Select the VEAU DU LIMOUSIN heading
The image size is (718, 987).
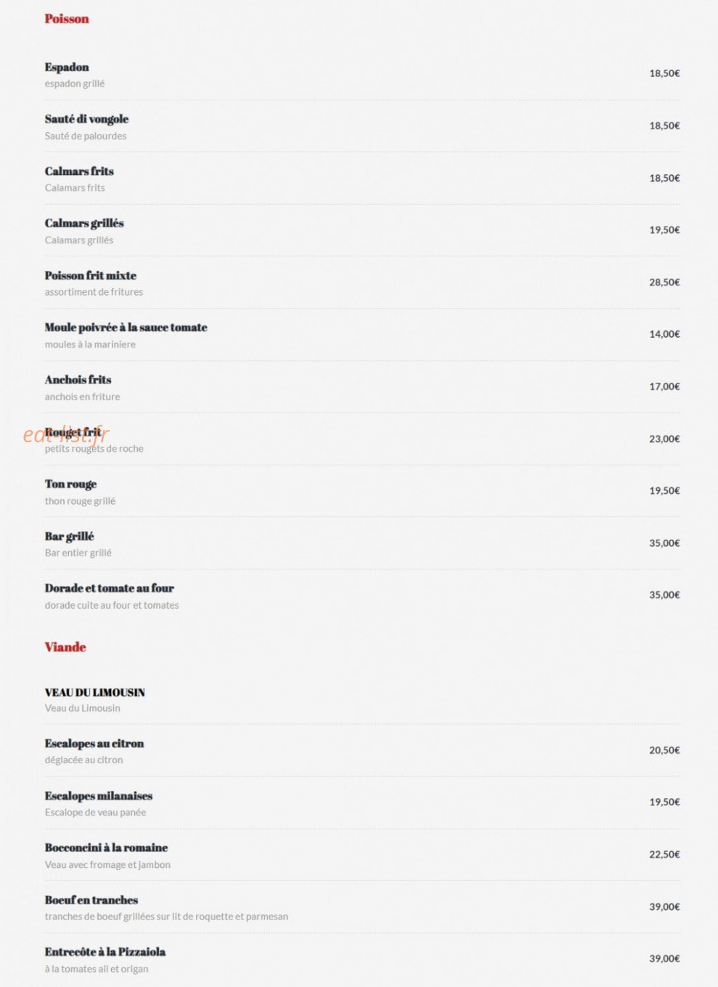pos(95,693)
